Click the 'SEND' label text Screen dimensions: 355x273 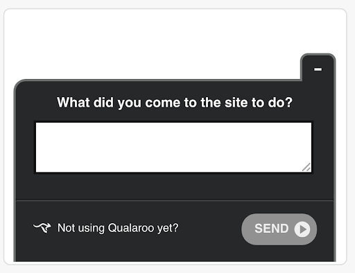(x=272, y=229)
